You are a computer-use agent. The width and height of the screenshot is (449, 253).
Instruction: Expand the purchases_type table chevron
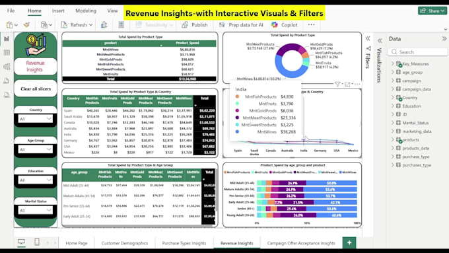pos(393,165)
